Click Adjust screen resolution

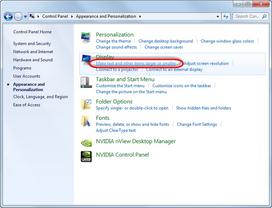[x=206, y=63]
